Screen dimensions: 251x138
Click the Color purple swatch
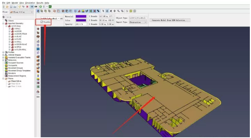tap(81, 20)
